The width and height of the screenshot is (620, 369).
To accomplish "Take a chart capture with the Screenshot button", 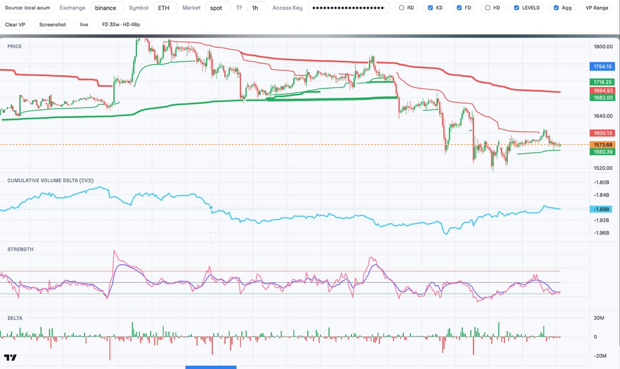I will click(53, 24).
